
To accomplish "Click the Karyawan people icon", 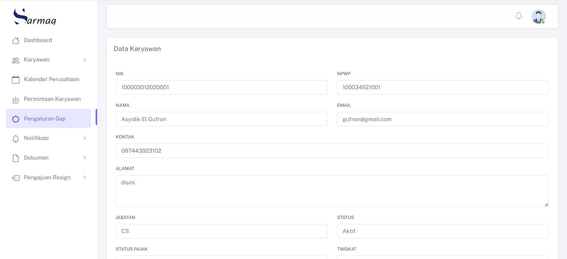I will 16,60.
